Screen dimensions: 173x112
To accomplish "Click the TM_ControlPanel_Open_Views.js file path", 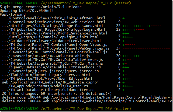I will tap(55, 45).
